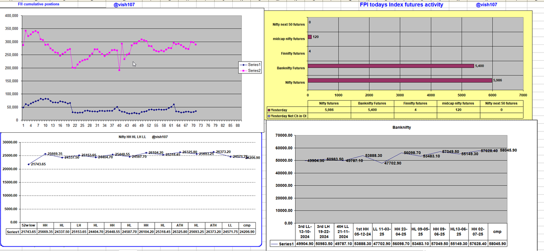Click the Banknifty Futures bar in FPI chart

pos(390,66)
